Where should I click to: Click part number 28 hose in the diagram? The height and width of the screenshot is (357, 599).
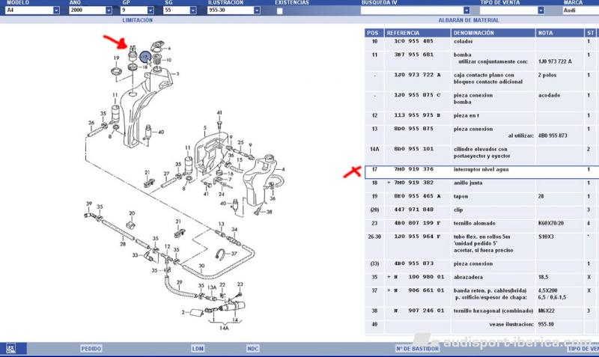click(x=123, y=243)
